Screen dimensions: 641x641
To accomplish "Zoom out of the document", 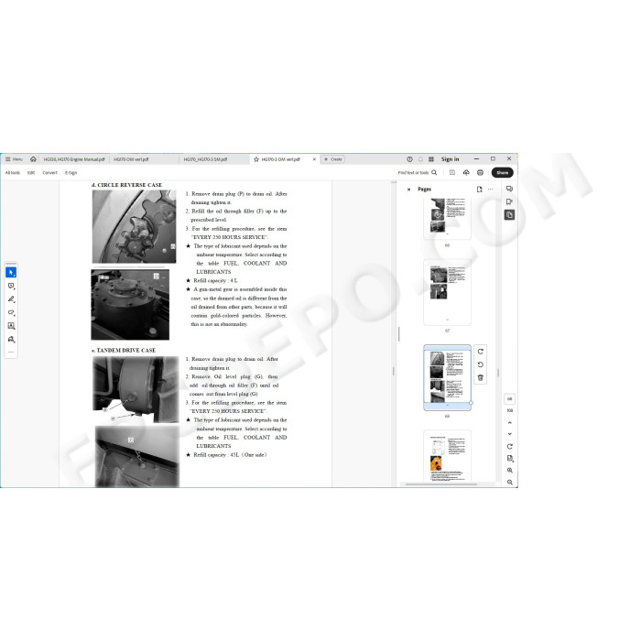I will [509, 483].
